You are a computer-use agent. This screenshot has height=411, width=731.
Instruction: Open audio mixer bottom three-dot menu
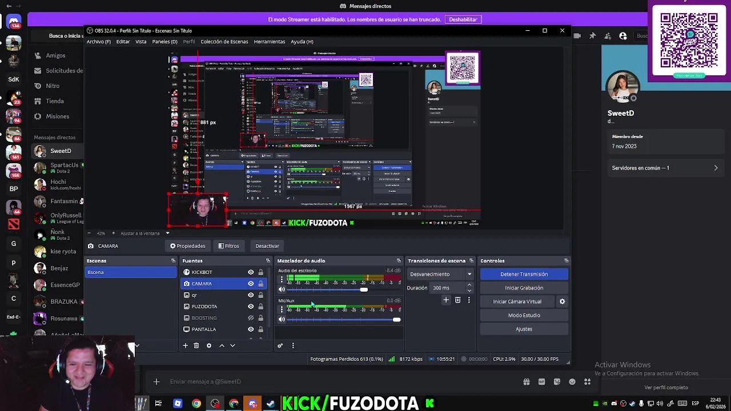(293, 345)
